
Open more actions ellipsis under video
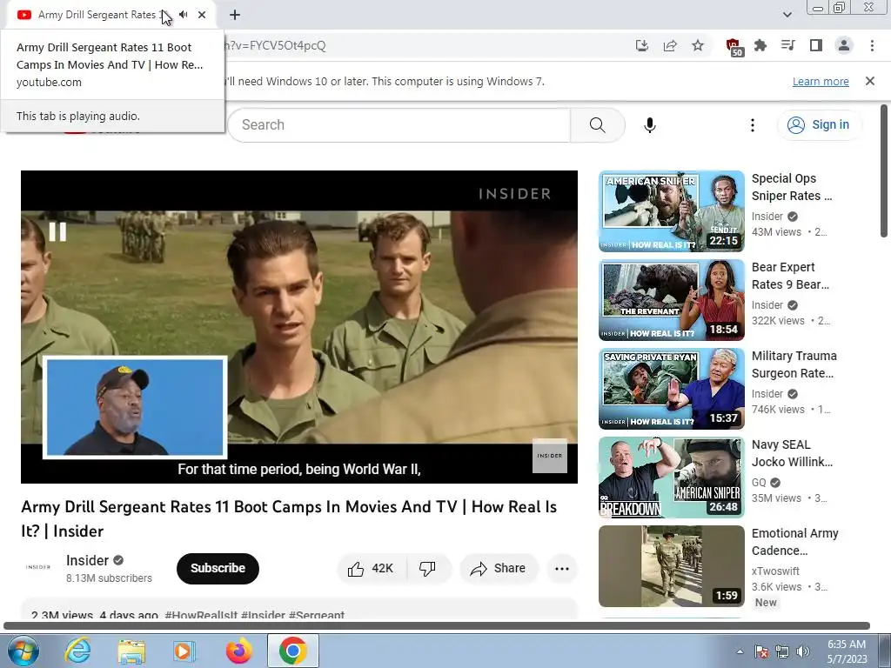pyautogui.click(x=562, y=569)
